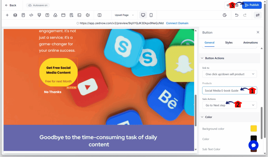Click the No Thanks link
The image size is (268, 157).
[53, 92]
